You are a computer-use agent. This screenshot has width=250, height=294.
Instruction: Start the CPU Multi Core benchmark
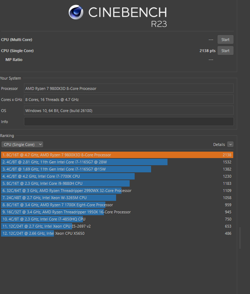(225, 40)
